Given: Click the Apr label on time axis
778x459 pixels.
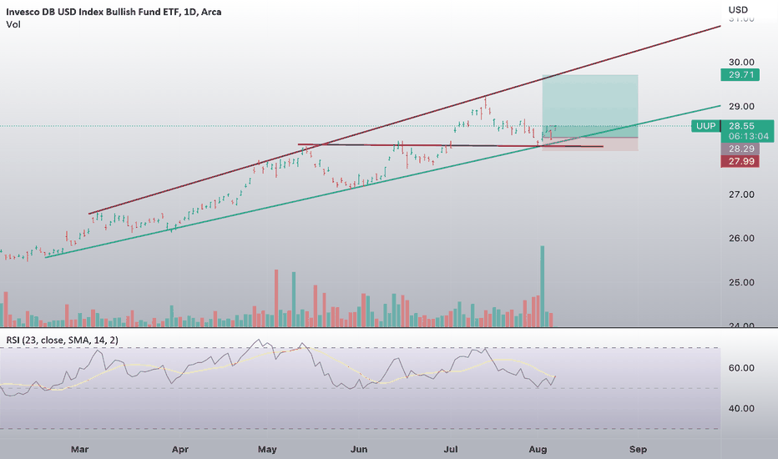Looking at the screenshot, I should 180,449.
